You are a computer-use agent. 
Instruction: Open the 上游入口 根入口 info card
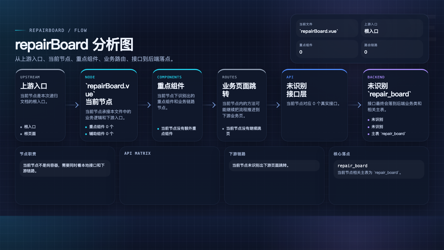coord(392,28)
